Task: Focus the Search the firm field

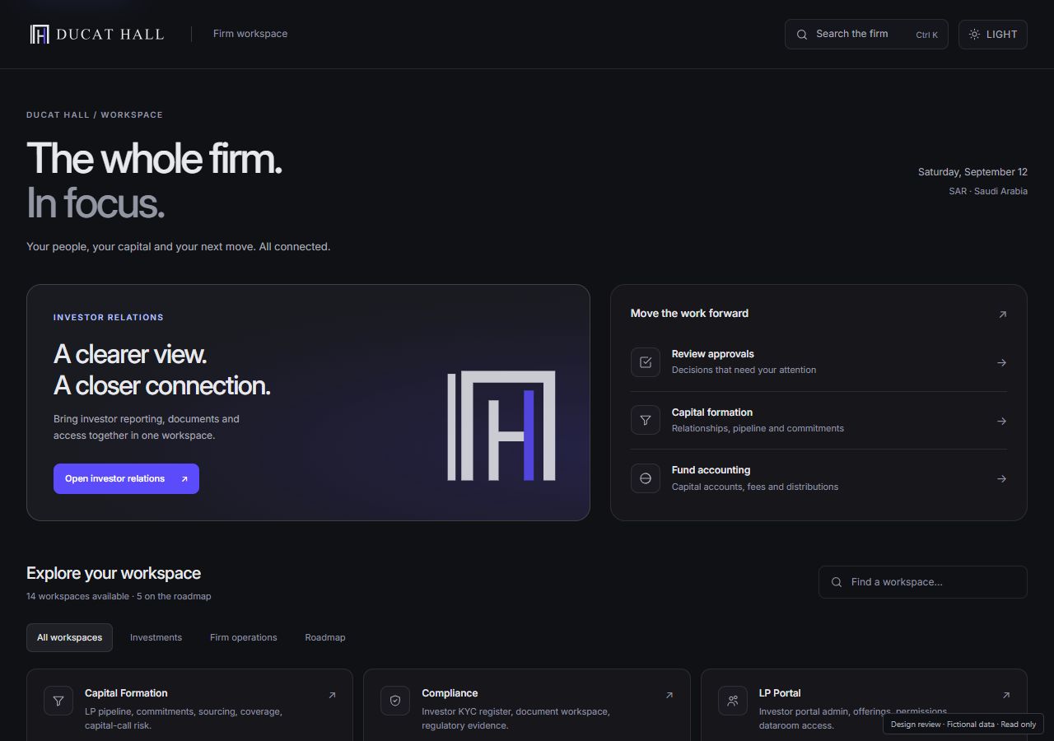Action: 866,35
